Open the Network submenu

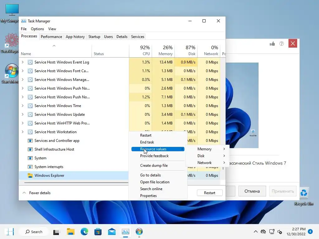[208, 163]
